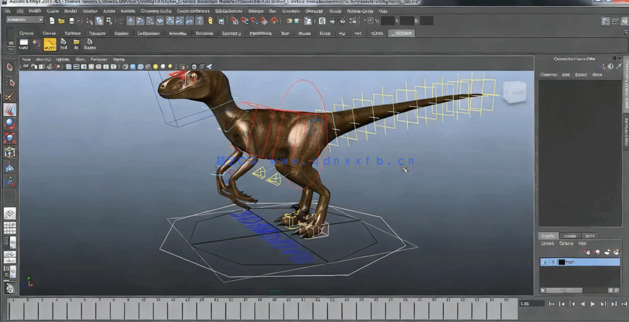629x322 pixels.
Task: Click the mesh layer color swatch
Action: coord(561,262)
